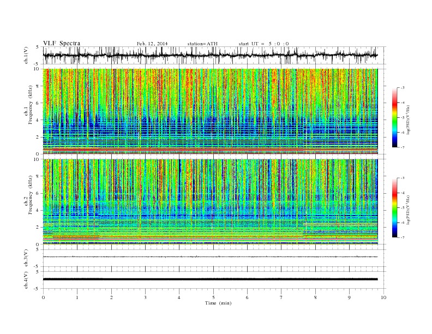
Task: Click time axis tick label "9"
Action: click(x=349, y=297)
